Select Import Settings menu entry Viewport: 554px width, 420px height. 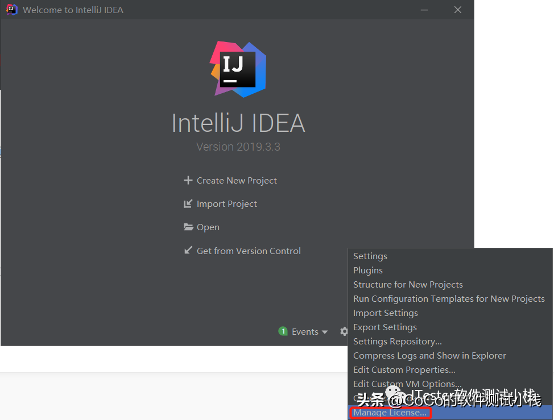click(x=386, y=313)
